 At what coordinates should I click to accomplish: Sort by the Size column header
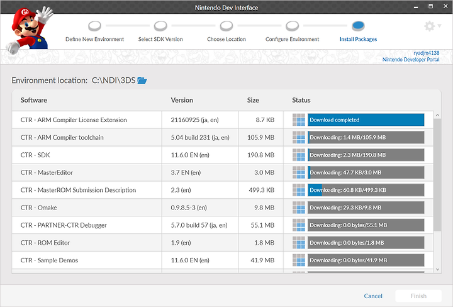click(253, 100)
